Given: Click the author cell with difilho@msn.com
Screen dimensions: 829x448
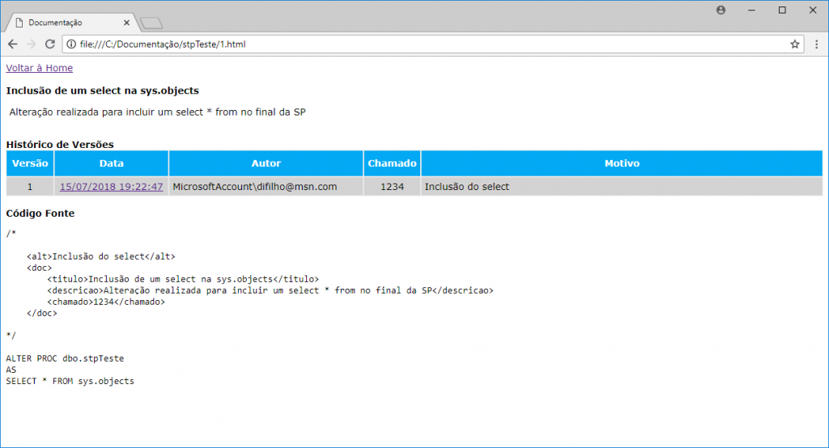Looking at the screenshot, I should click(x=254, y=187).
